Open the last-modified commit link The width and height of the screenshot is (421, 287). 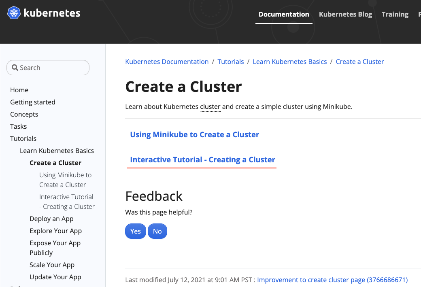(x=332, y=280)
